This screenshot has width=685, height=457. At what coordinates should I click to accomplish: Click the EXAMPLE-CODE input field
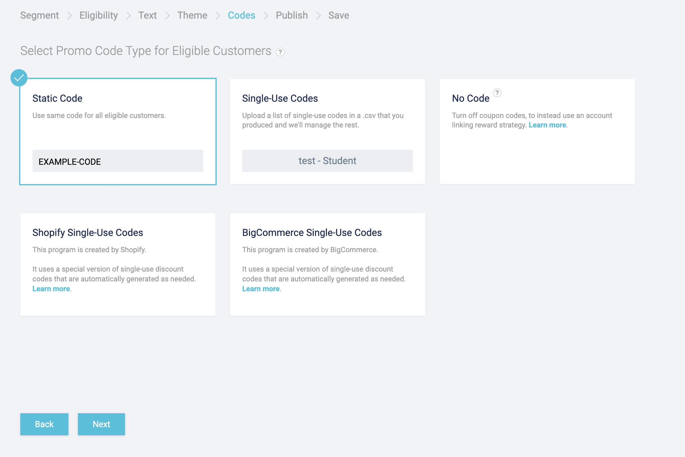118,161
